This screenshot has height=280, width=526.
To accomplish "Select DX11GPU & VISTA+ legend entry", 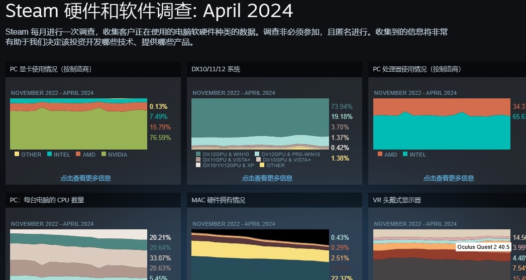I will (224, 160).
